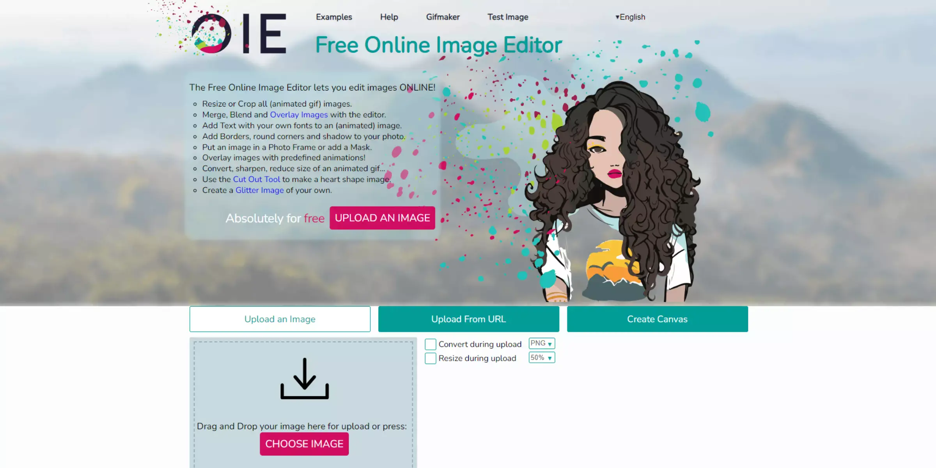The width and height of the screenshot is (936, 468).
Task: Click the Help navigation icon
Action: (388, 17)
